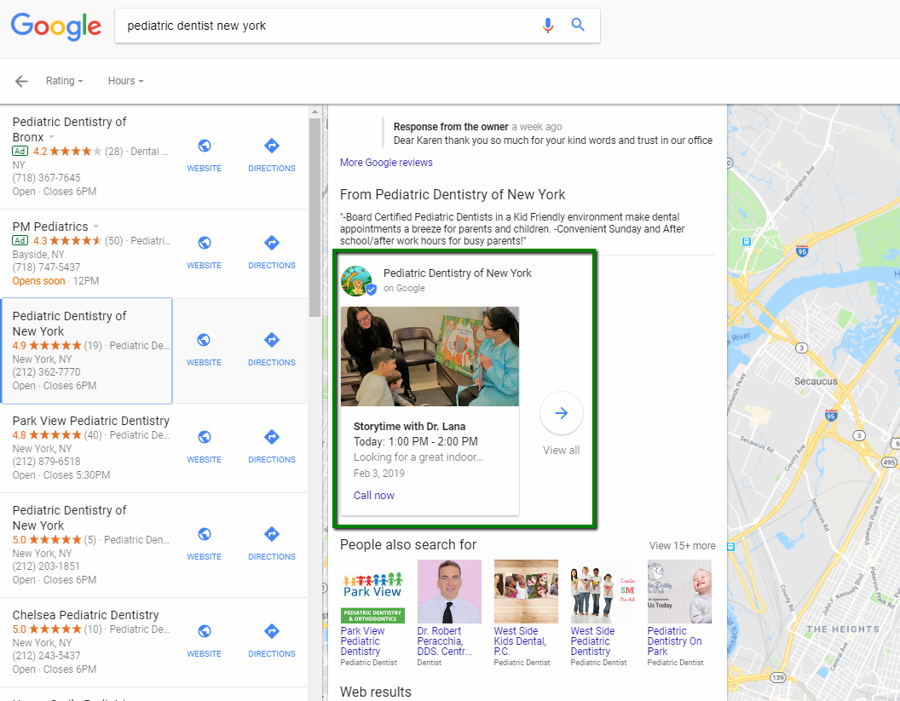Get directions to 5.0-rated Pediatric Dentistry of New York
This screenshot has width=900, height=701.
(272, 543)
